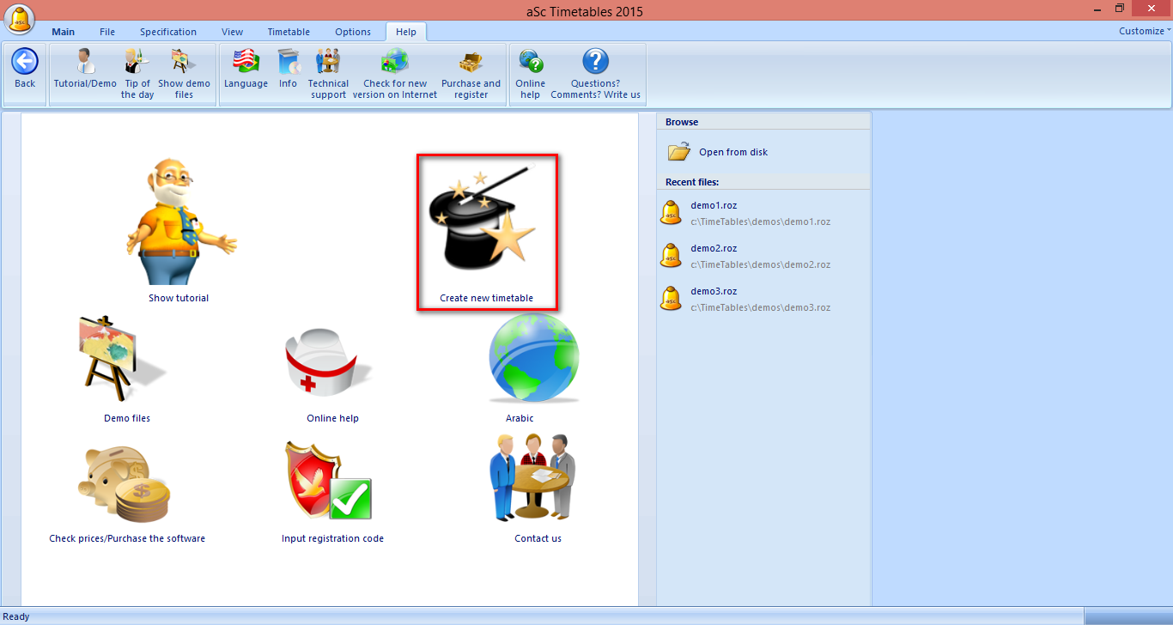1173x625 pixels.
Task: Click the Demo files text label
Action: click(x=127, y=418)
